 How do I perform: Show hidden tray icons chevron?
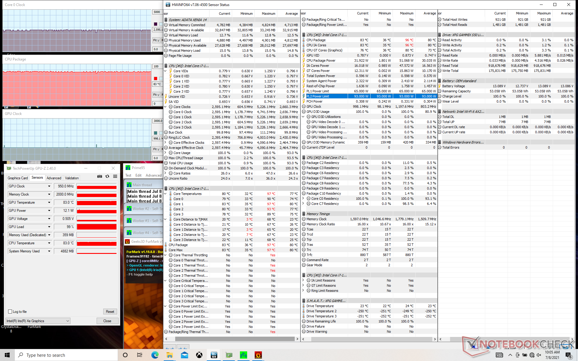tap(510, 355)
